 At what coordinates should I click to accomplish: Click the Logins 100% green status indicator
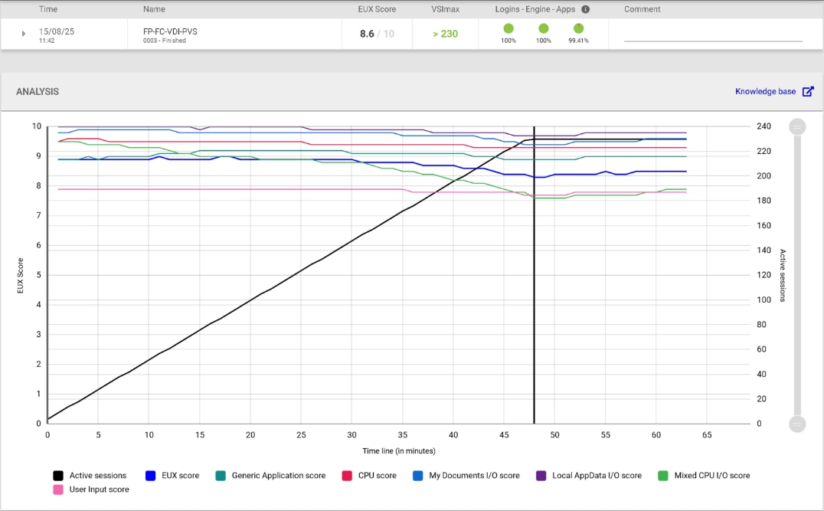point(508,28)
